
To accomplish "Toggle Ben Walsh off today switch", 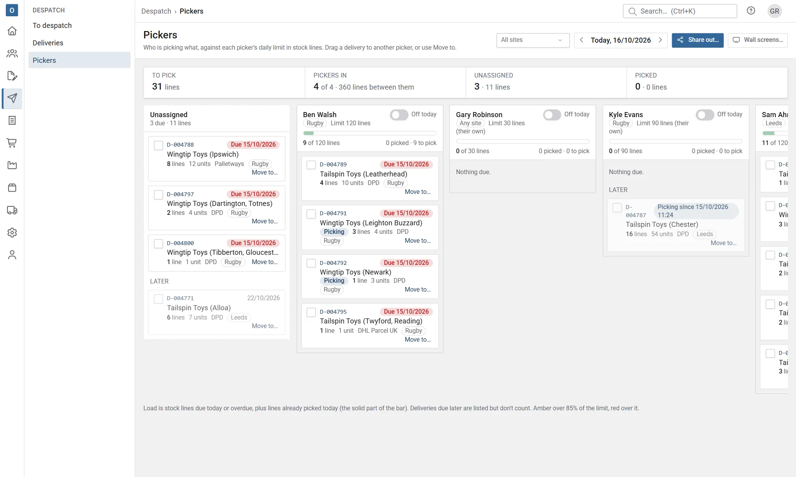I will point(399,115).
